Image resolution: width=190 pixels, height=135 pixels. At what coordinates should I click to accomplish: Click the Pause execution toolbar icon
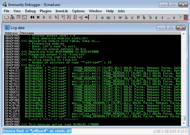pyautogui.click(x=50, y=17)
